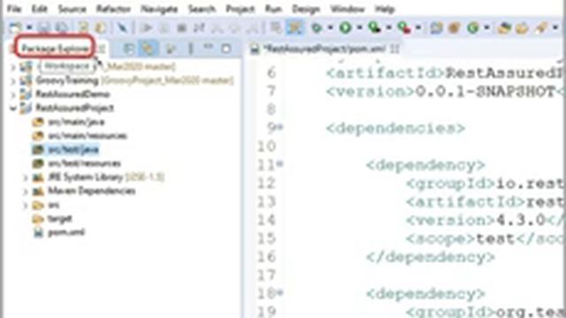Screen dimensions: 566x318
Task: Open the File menu
Action: pyautogui.click(x=15, y=9)
